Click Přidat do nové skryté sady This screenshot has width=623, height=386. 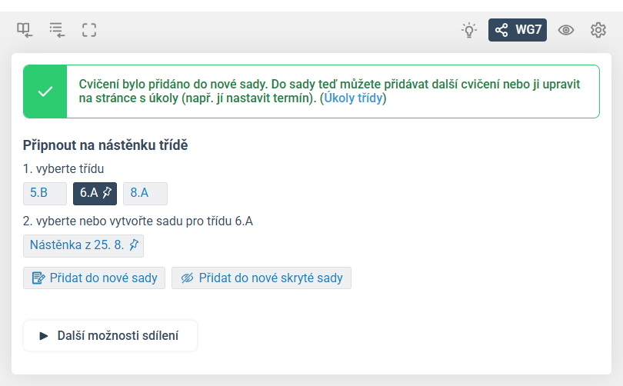click(262, 278)
